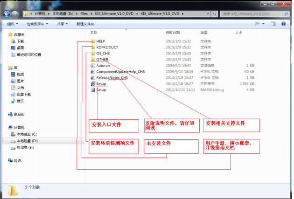Open 文档 library in the sidebar

pos(21,88)
